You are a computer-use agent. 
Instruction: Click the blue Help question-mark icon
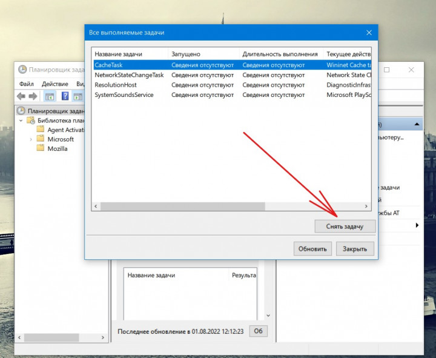tap(65, 96)
